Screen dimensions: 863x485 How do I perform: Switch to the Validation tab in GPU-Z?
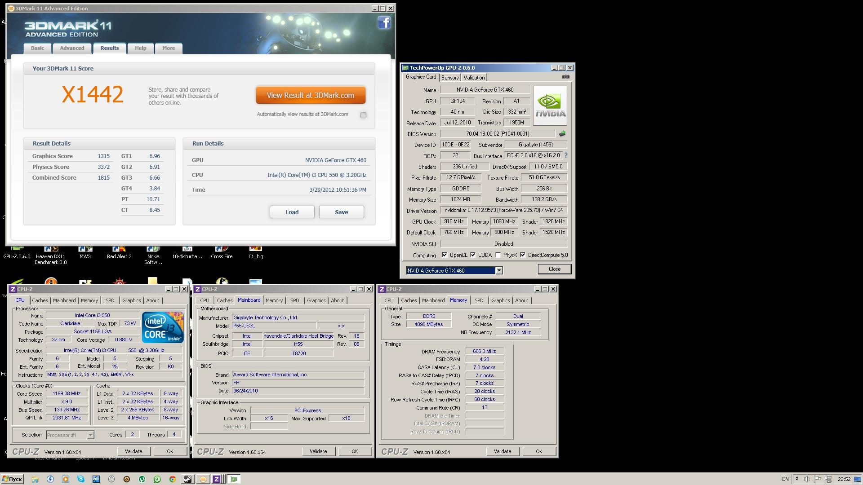(x=474, y=78)
